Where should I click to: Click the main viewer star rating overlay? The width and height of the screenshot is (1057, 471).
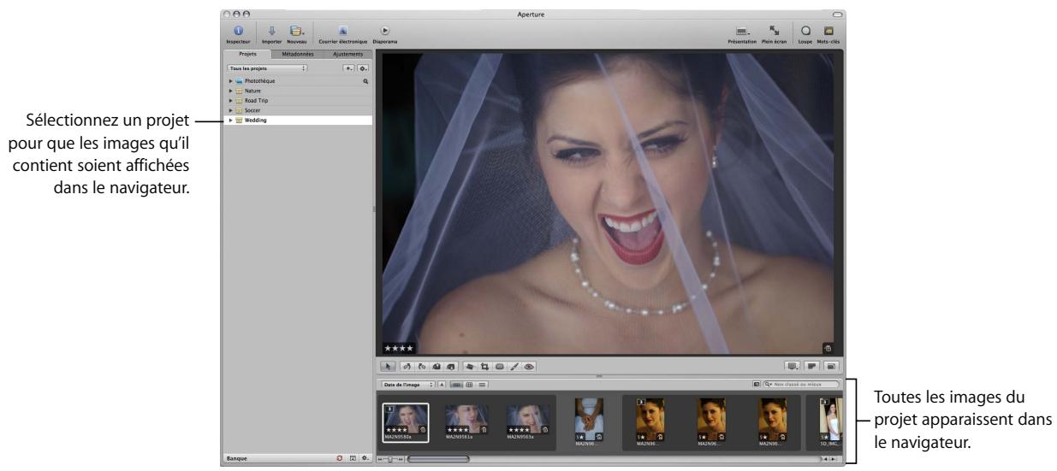coord(400,348)
